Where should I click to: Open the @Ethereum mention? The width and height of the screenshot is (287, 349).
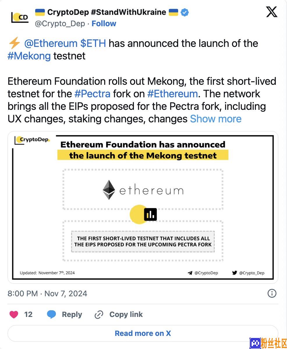tap(51, 43)
